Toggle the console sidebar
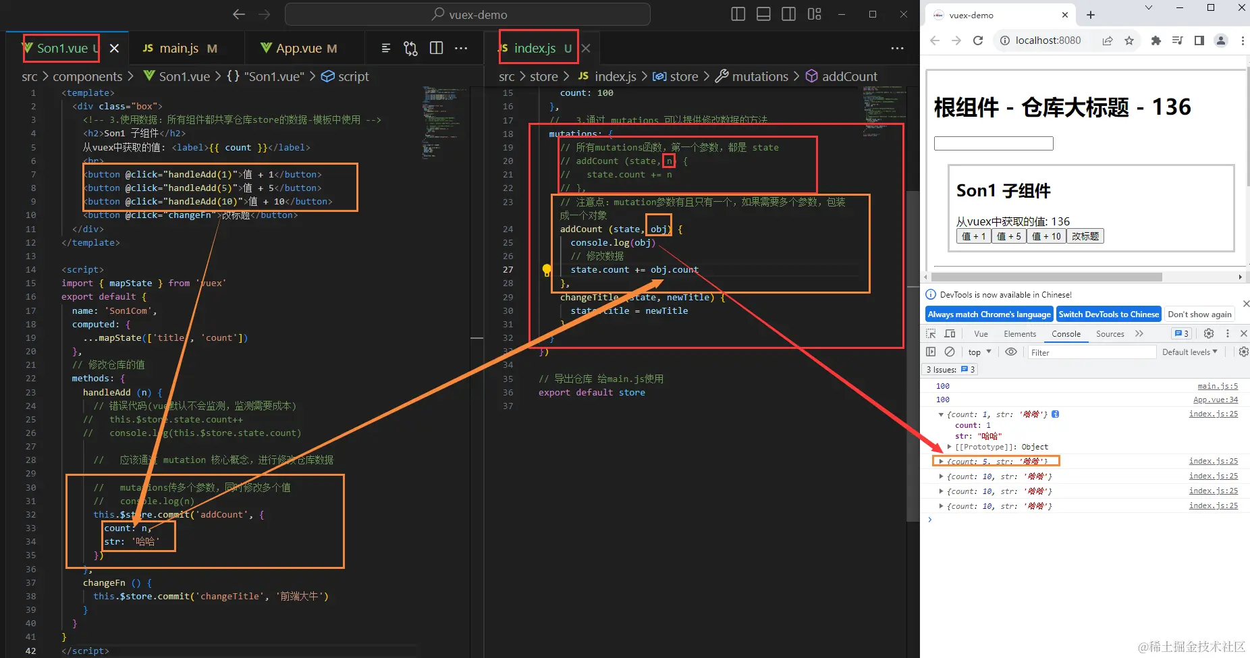Screen dimensions: 1250x658 931,352
